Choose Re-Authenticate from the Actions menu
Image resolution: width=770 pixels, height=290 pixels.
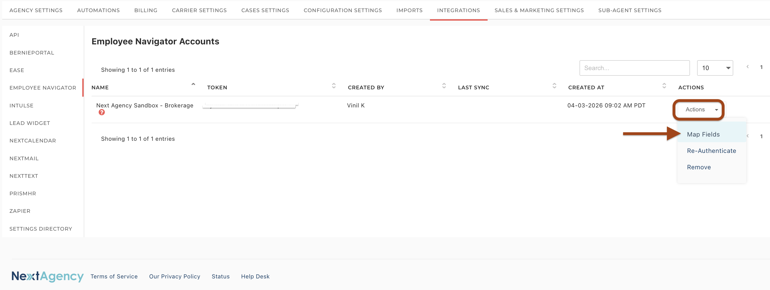[x=711, y=151]
